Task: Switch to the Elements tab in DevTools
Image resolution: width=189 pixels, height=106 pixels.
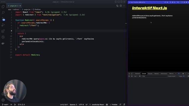Action: (137, 74)
